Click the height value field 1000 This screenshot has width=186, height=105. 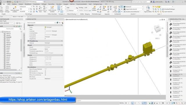(71, 8)
